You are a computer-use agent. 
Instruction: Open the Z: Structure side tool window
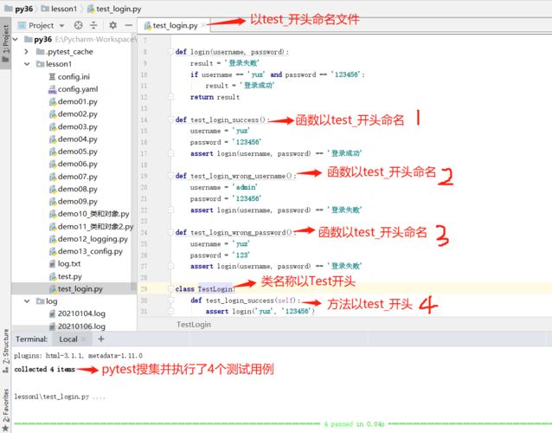point(6,351)
